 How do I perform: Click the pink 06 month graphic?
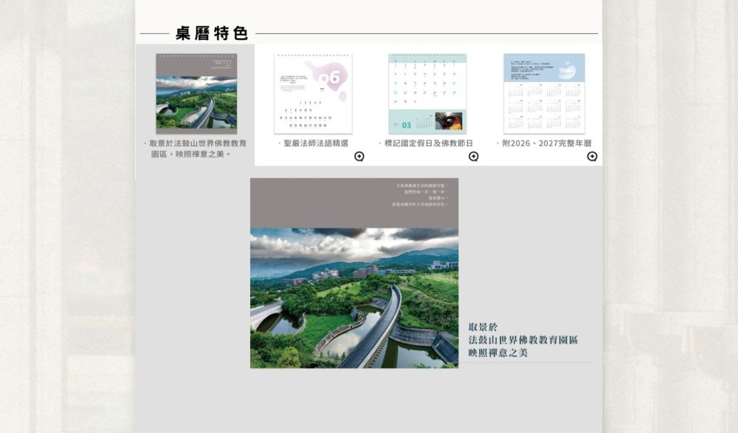332,78
